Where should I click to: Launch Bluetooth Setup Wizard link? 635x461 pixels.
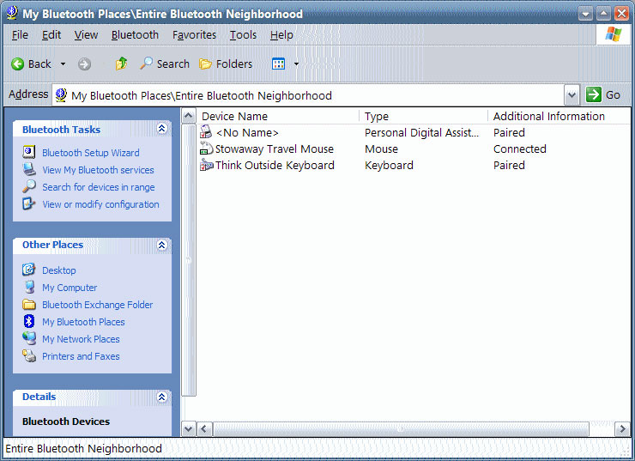[91, 153]
